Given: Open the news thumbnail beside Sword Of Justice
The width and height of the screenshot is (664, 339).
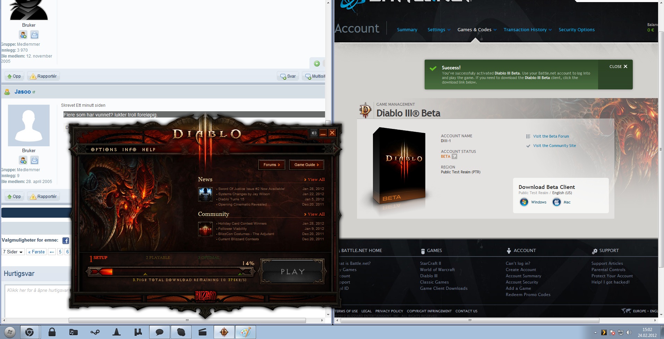Looking at the screenshot, I should pyautogui.click(x=205, y=194).
